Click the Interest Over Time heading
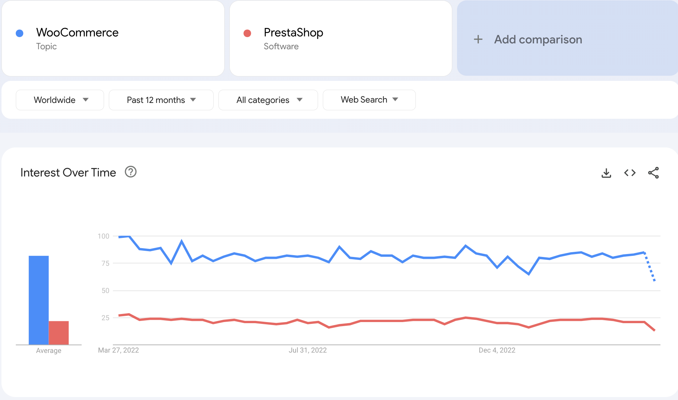678x400 pixels. [68, 172]
